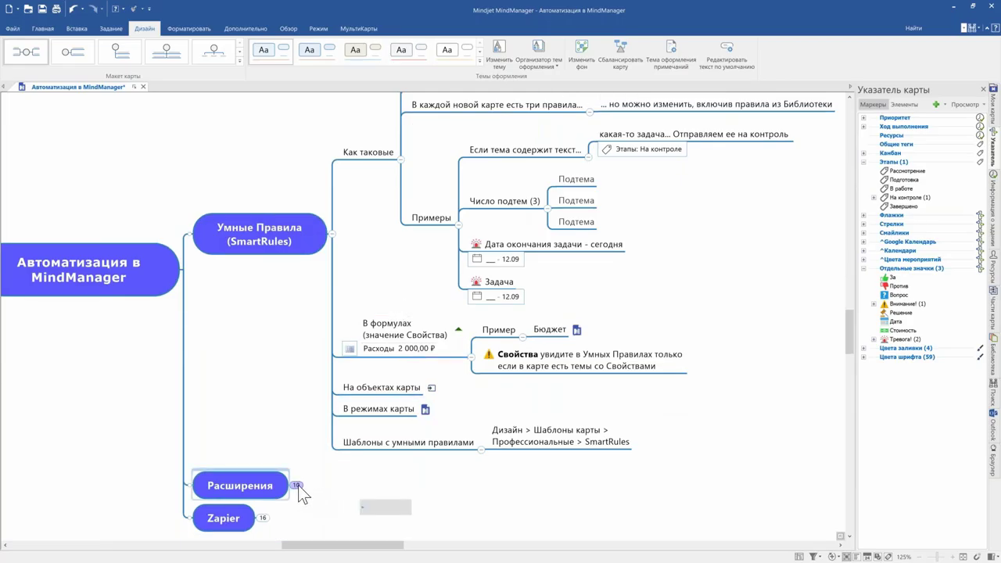Click the New document icon in quick access toolbar
The image size is (1001, 563).
pos(9,9)
